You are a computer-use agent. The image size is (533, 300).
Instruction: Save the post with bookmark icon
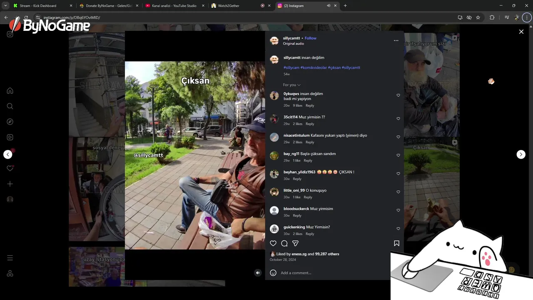(x=396, y=243)
